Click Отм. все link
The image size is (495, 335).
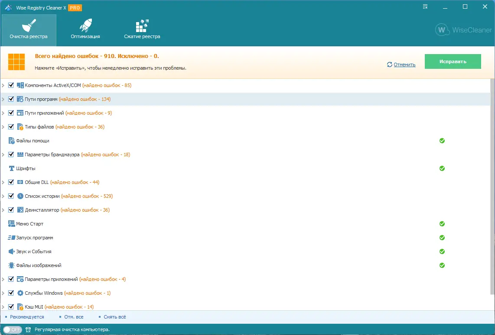[x=74, y=317]
